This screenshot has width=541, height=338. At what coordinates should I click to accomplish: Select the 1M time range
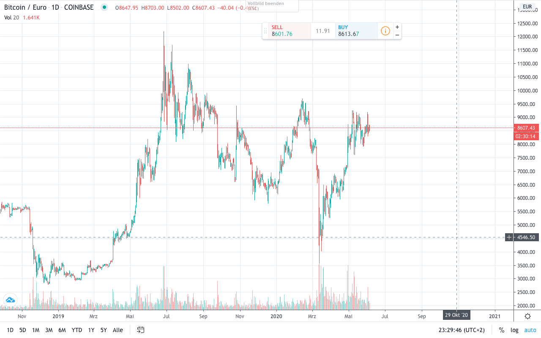click(x=36, y=330)
